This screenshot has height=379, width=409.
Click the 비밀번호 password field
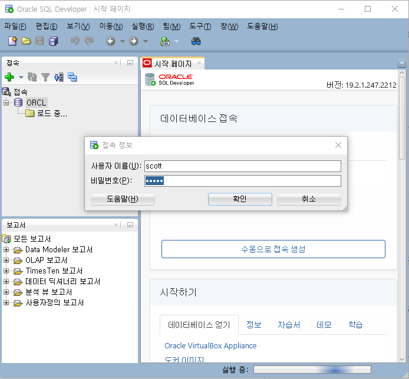(243, 181)
